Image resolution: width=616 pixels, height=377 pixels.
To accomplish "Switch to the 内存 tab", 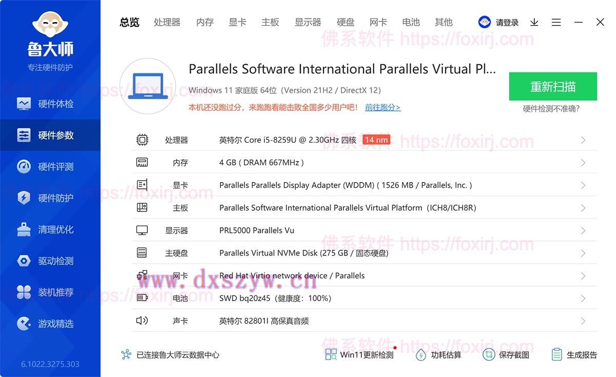I will [x=205, y=22].
